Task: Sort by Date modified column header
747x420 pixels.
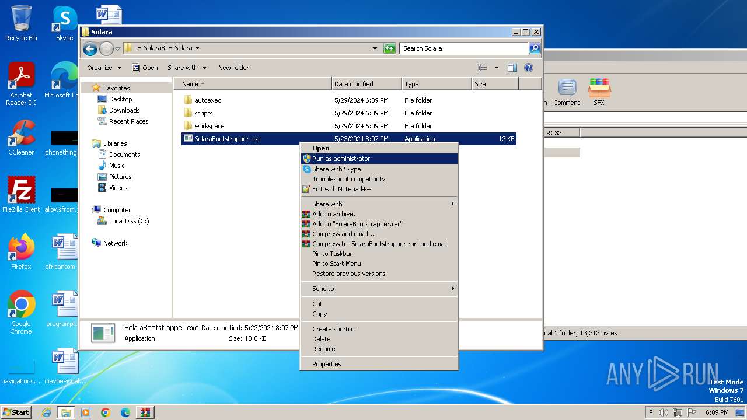Action: [x=366, y=84]
